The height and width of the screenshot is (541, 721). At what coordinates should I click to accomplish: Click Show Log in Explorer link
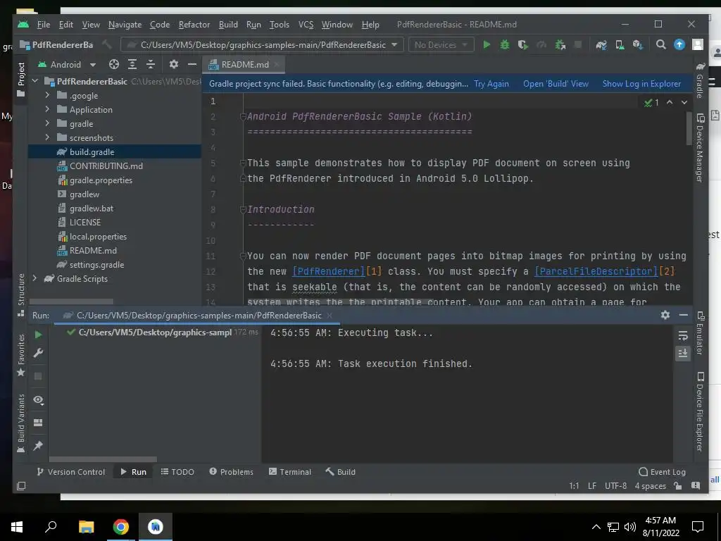pos(641,84)
